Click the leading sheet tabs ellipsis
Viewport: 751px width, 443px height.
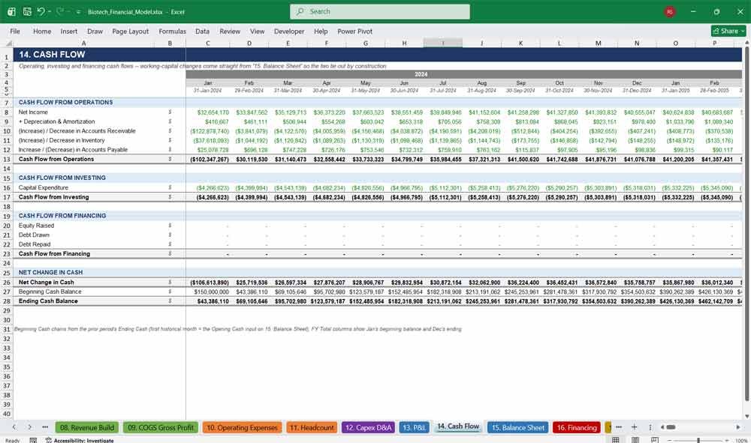(x=45, y=427)
